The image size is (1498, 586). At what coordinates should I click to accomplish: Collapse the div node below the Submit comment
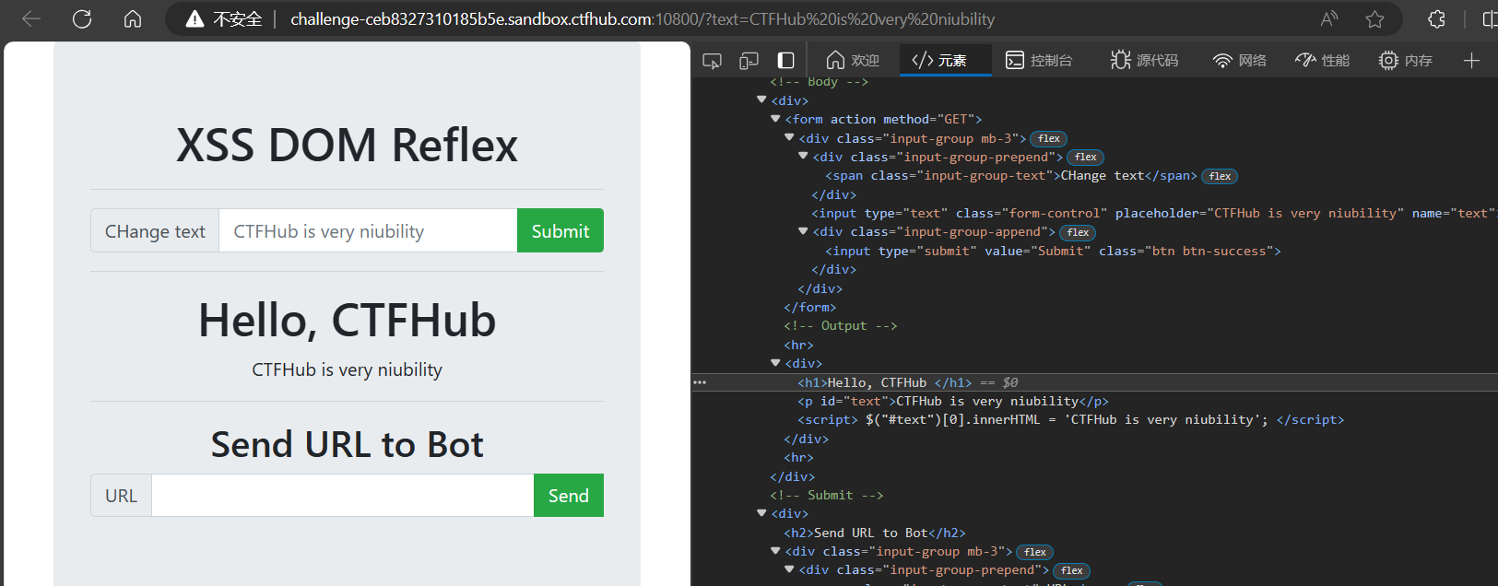[x=761, y=513]
